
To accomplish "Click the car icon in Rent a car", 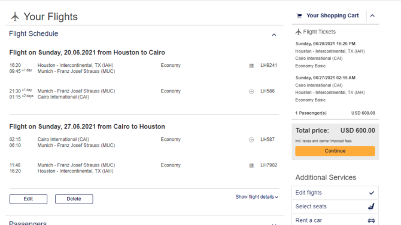I will coord(371,220).
